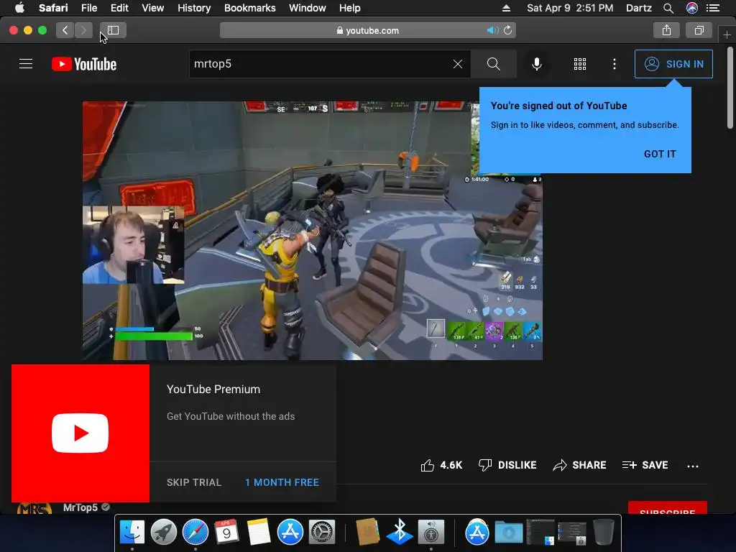Open Spotlight search in menu bar
Screen dimensions: 736x552
click(668, 8)
